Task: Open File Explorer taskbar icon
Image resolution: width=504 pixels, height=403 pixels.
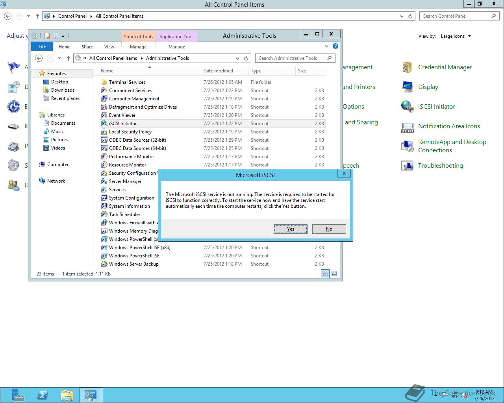Action: point(67,395)
